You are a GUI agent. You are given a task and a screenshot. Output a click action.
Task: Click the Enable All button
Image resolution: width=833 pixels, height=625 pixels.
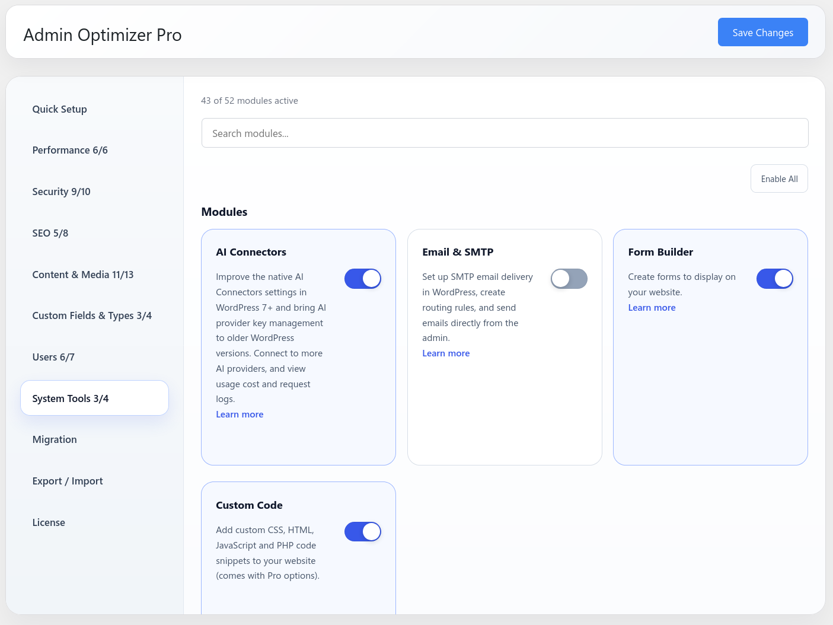tap(779, 178)
